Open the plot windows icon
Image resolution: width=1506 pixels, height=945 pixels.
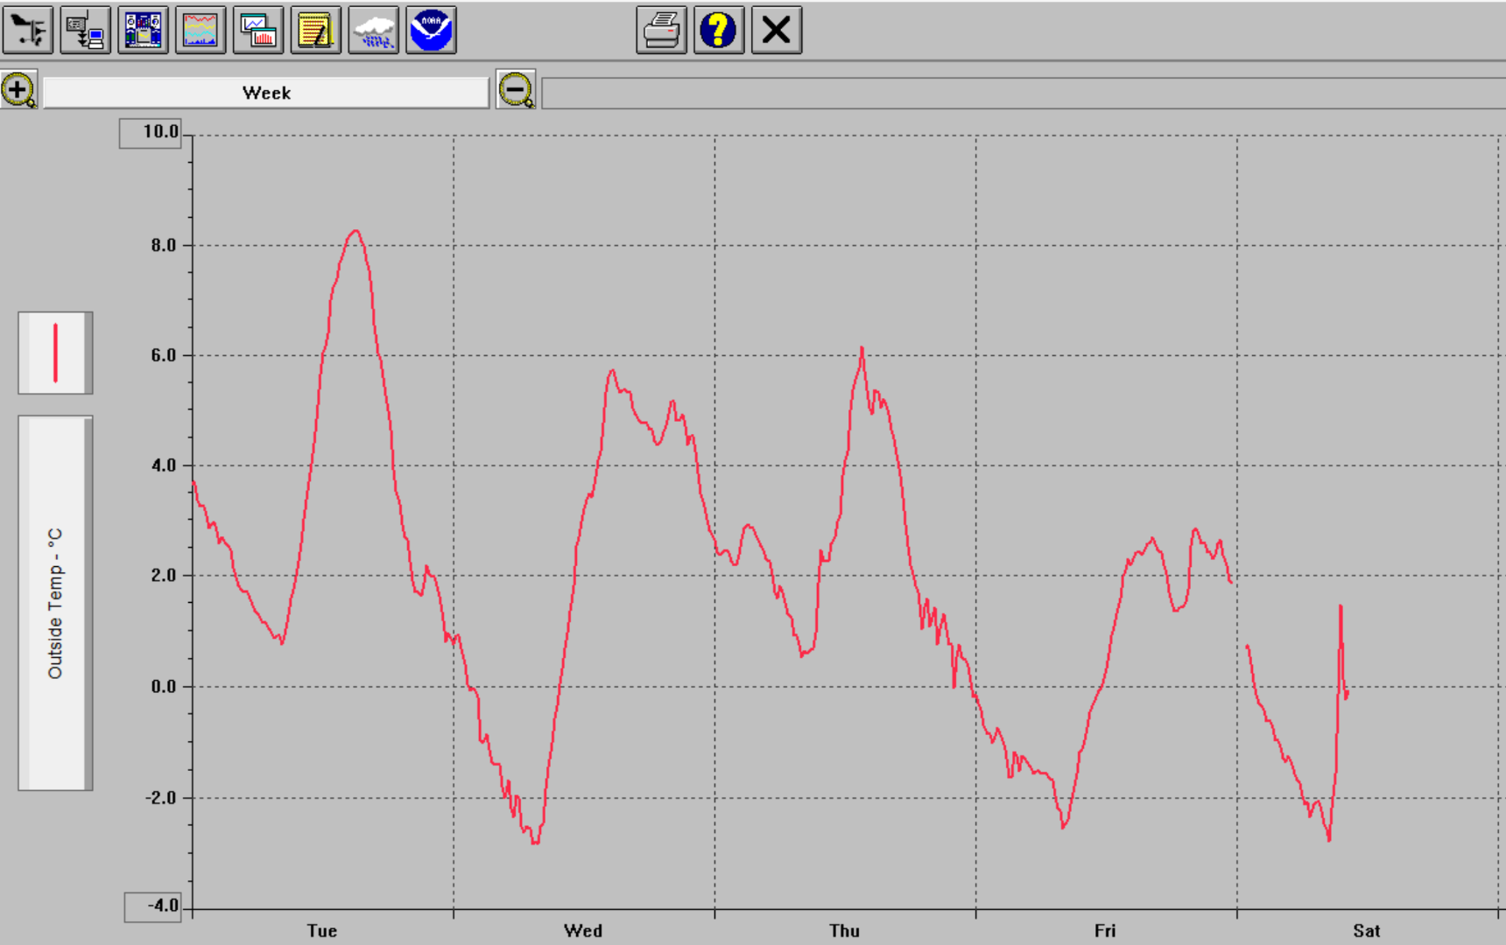[x=258, y=31]
